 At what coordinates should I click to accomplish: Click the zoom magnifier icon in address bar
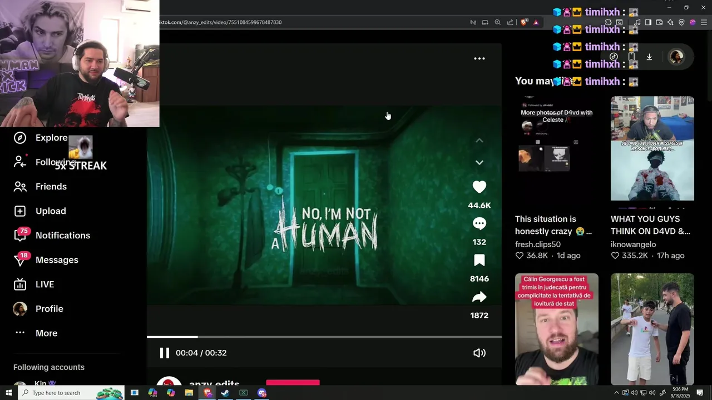(497, 22)
